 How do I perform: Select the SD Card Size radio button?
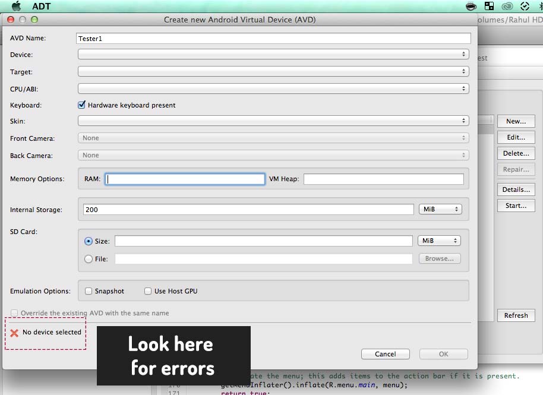(89, 241)
